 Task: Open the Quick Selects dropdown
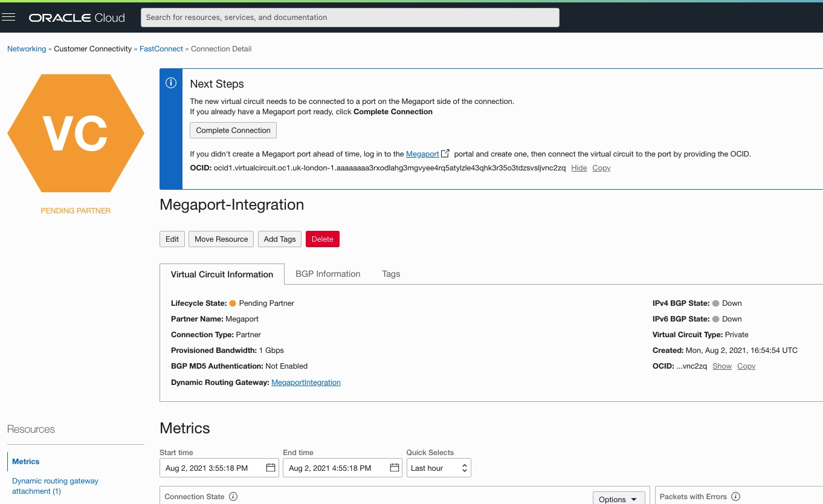click(439, 468)
